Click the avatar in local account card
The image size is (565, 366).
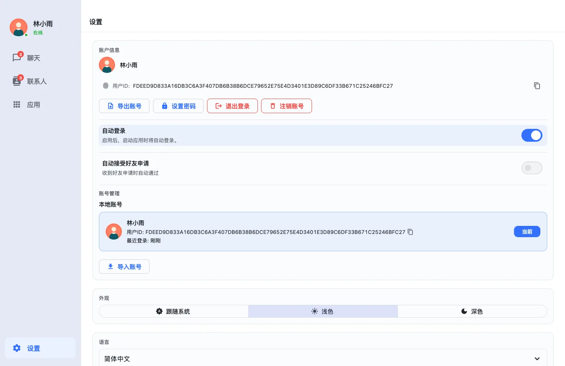114,232
